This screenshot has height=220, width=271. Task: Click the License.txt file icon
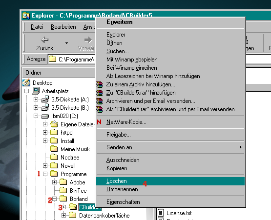pyautogui.click(x=161, y=213)
